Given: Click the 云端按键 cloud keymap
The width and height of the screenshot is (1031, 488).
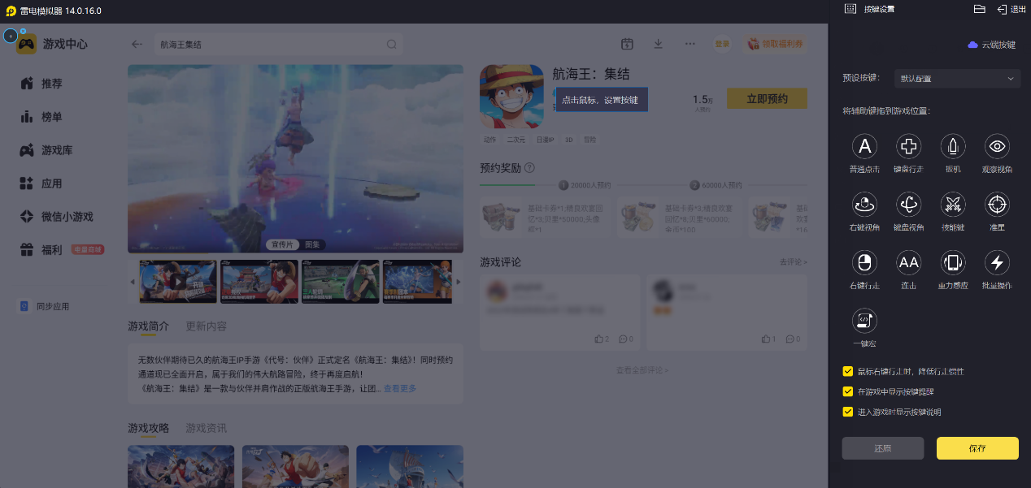Looking at the screenshot, I should pyautogui.click(x=992, y=45).
